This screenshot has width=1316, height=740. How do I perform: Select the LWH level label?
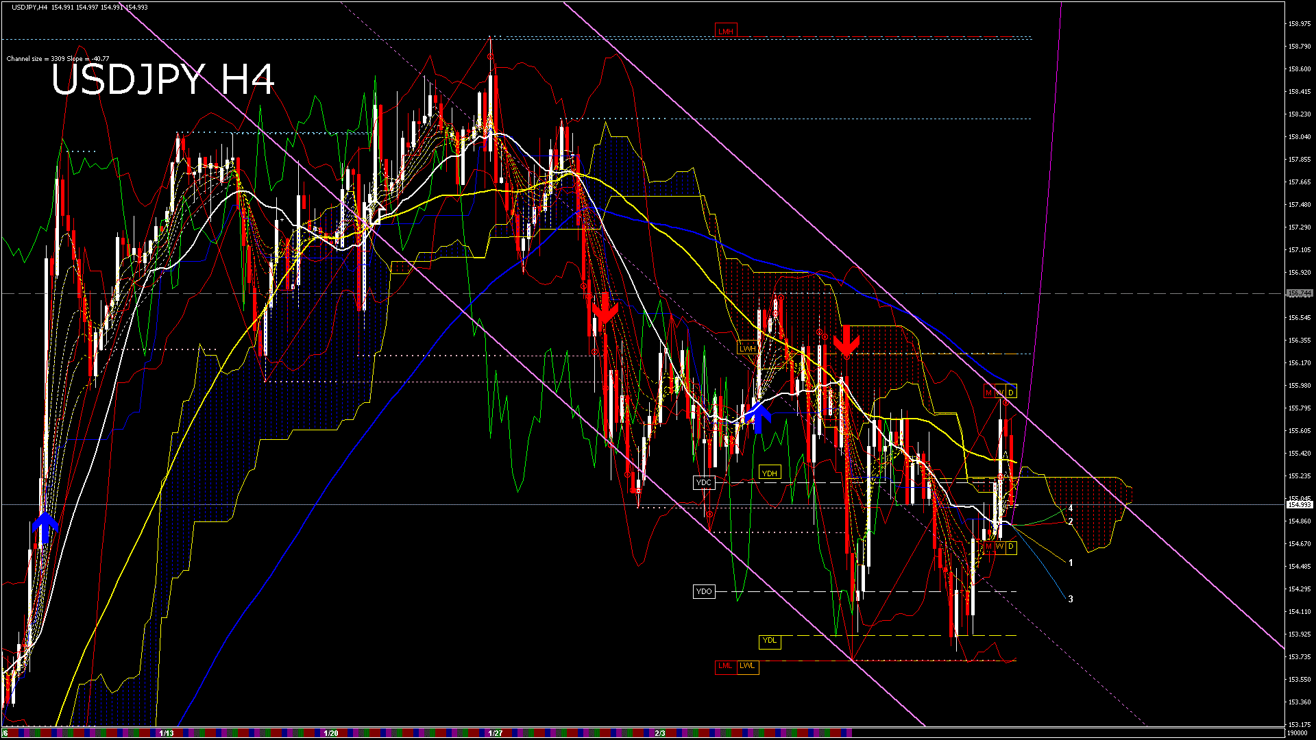[x=747, y=349]
